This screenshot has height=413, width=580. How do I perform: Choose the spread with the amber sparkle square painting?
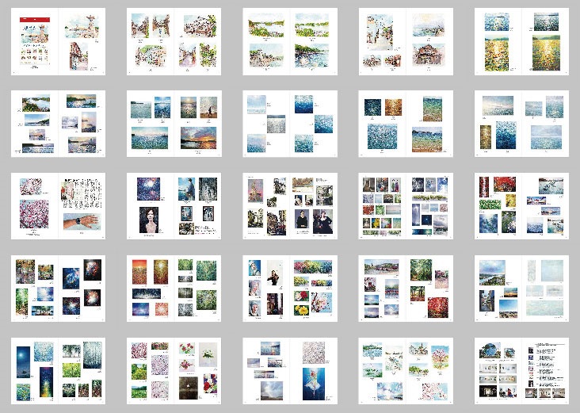tap(406, 124)
